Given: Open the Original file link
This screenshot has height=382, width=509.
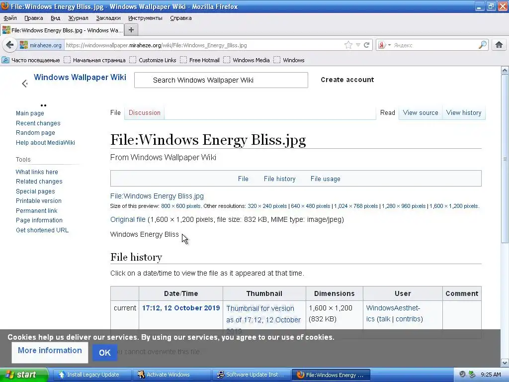Looking at the screenshot, I should tap(128, 219).
